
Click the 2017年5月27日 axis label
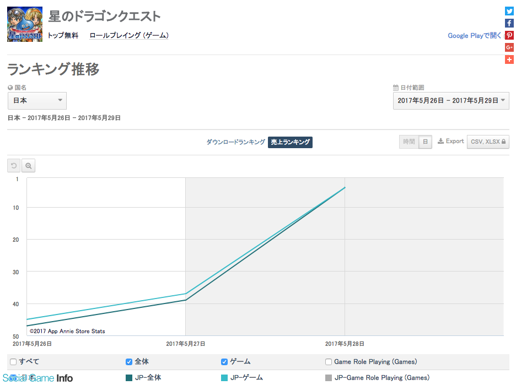[186, 344]
